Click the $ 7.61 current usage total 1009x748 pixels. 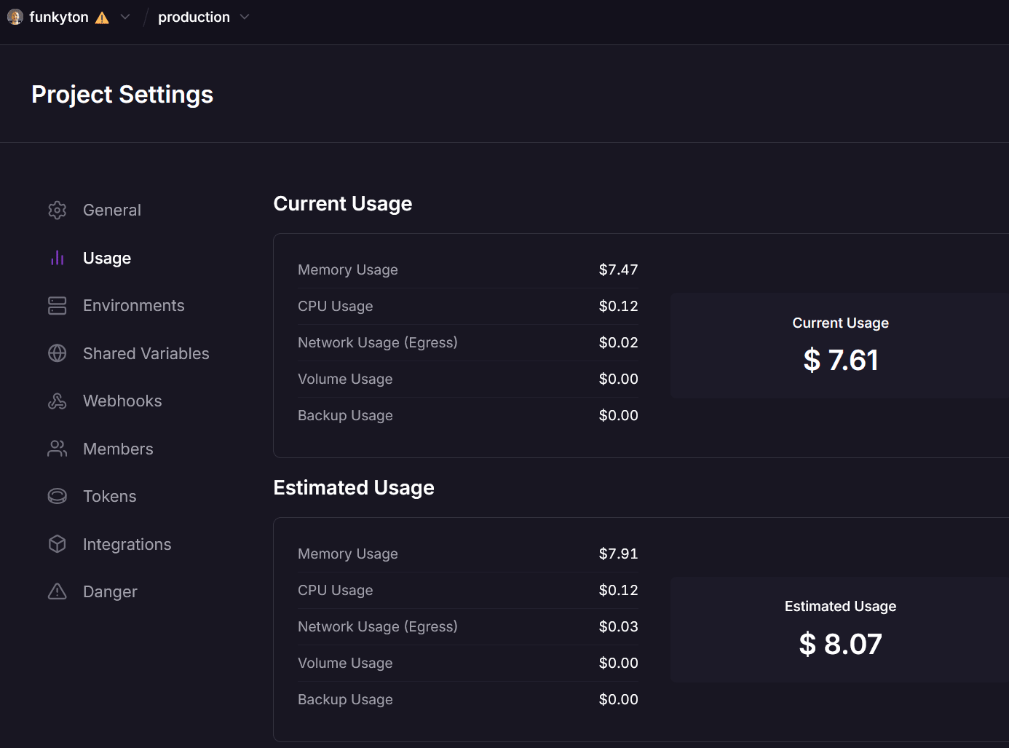click(x=841, y=360)
